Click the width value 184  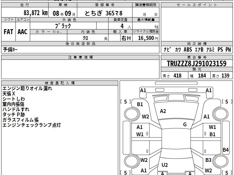tap(202, 76)
